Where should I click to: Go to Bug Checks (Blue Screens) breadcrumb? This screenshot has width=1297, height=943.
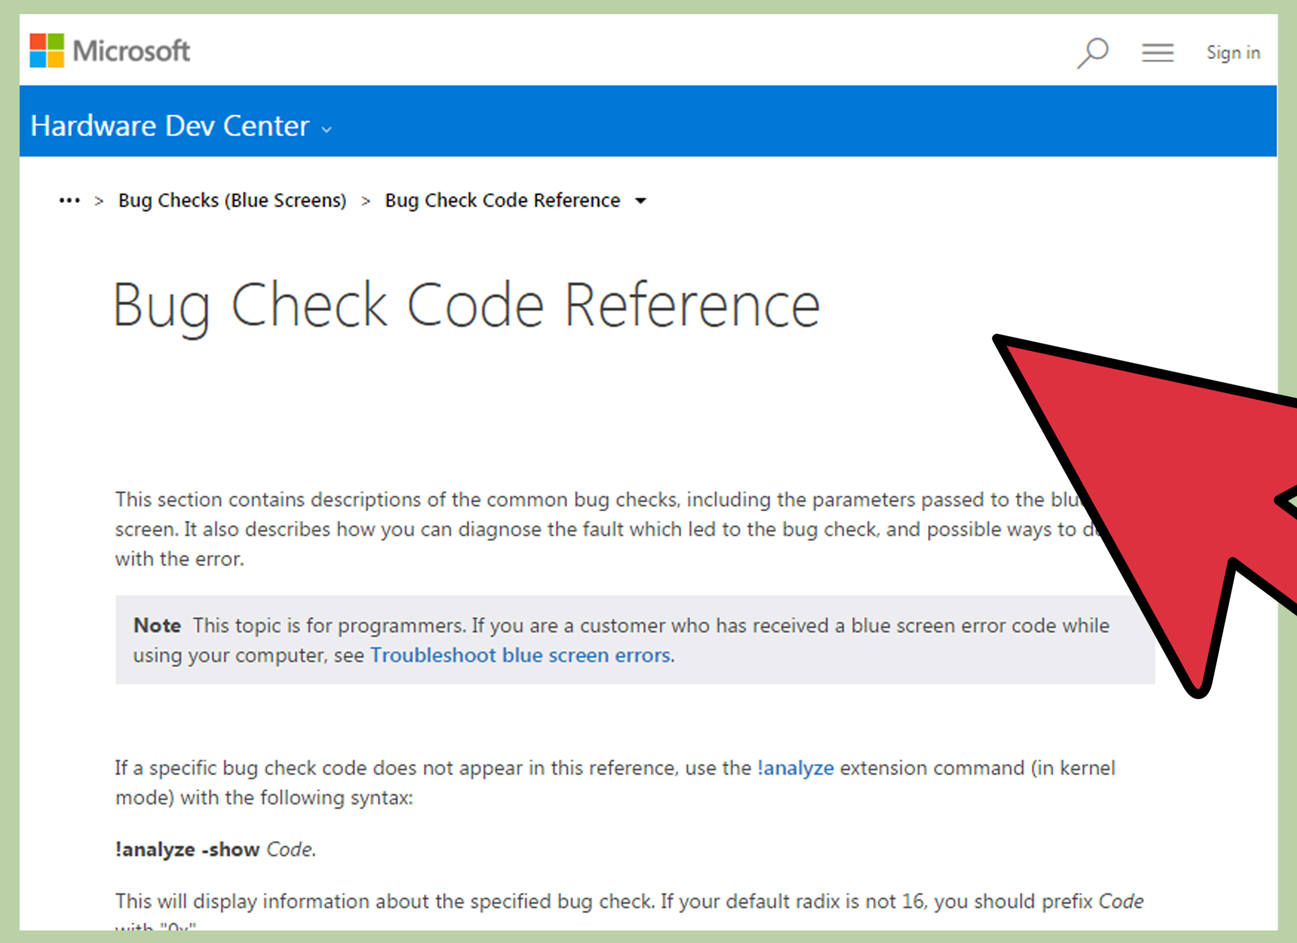point(232,201)
